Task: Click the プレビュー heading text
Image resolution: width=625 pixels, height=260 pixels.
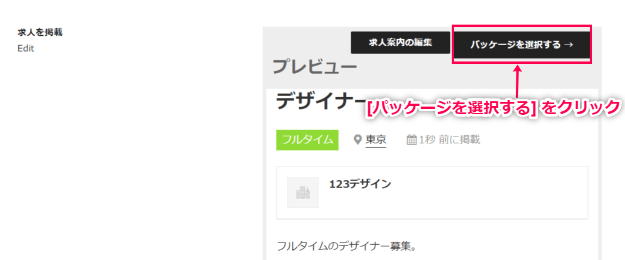Action: pyautogui.click(x=314, y=67)
